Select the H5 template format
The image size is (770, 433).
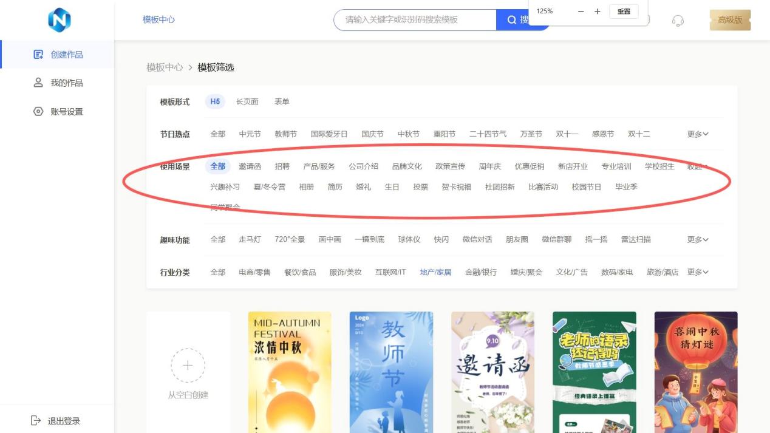216,101
